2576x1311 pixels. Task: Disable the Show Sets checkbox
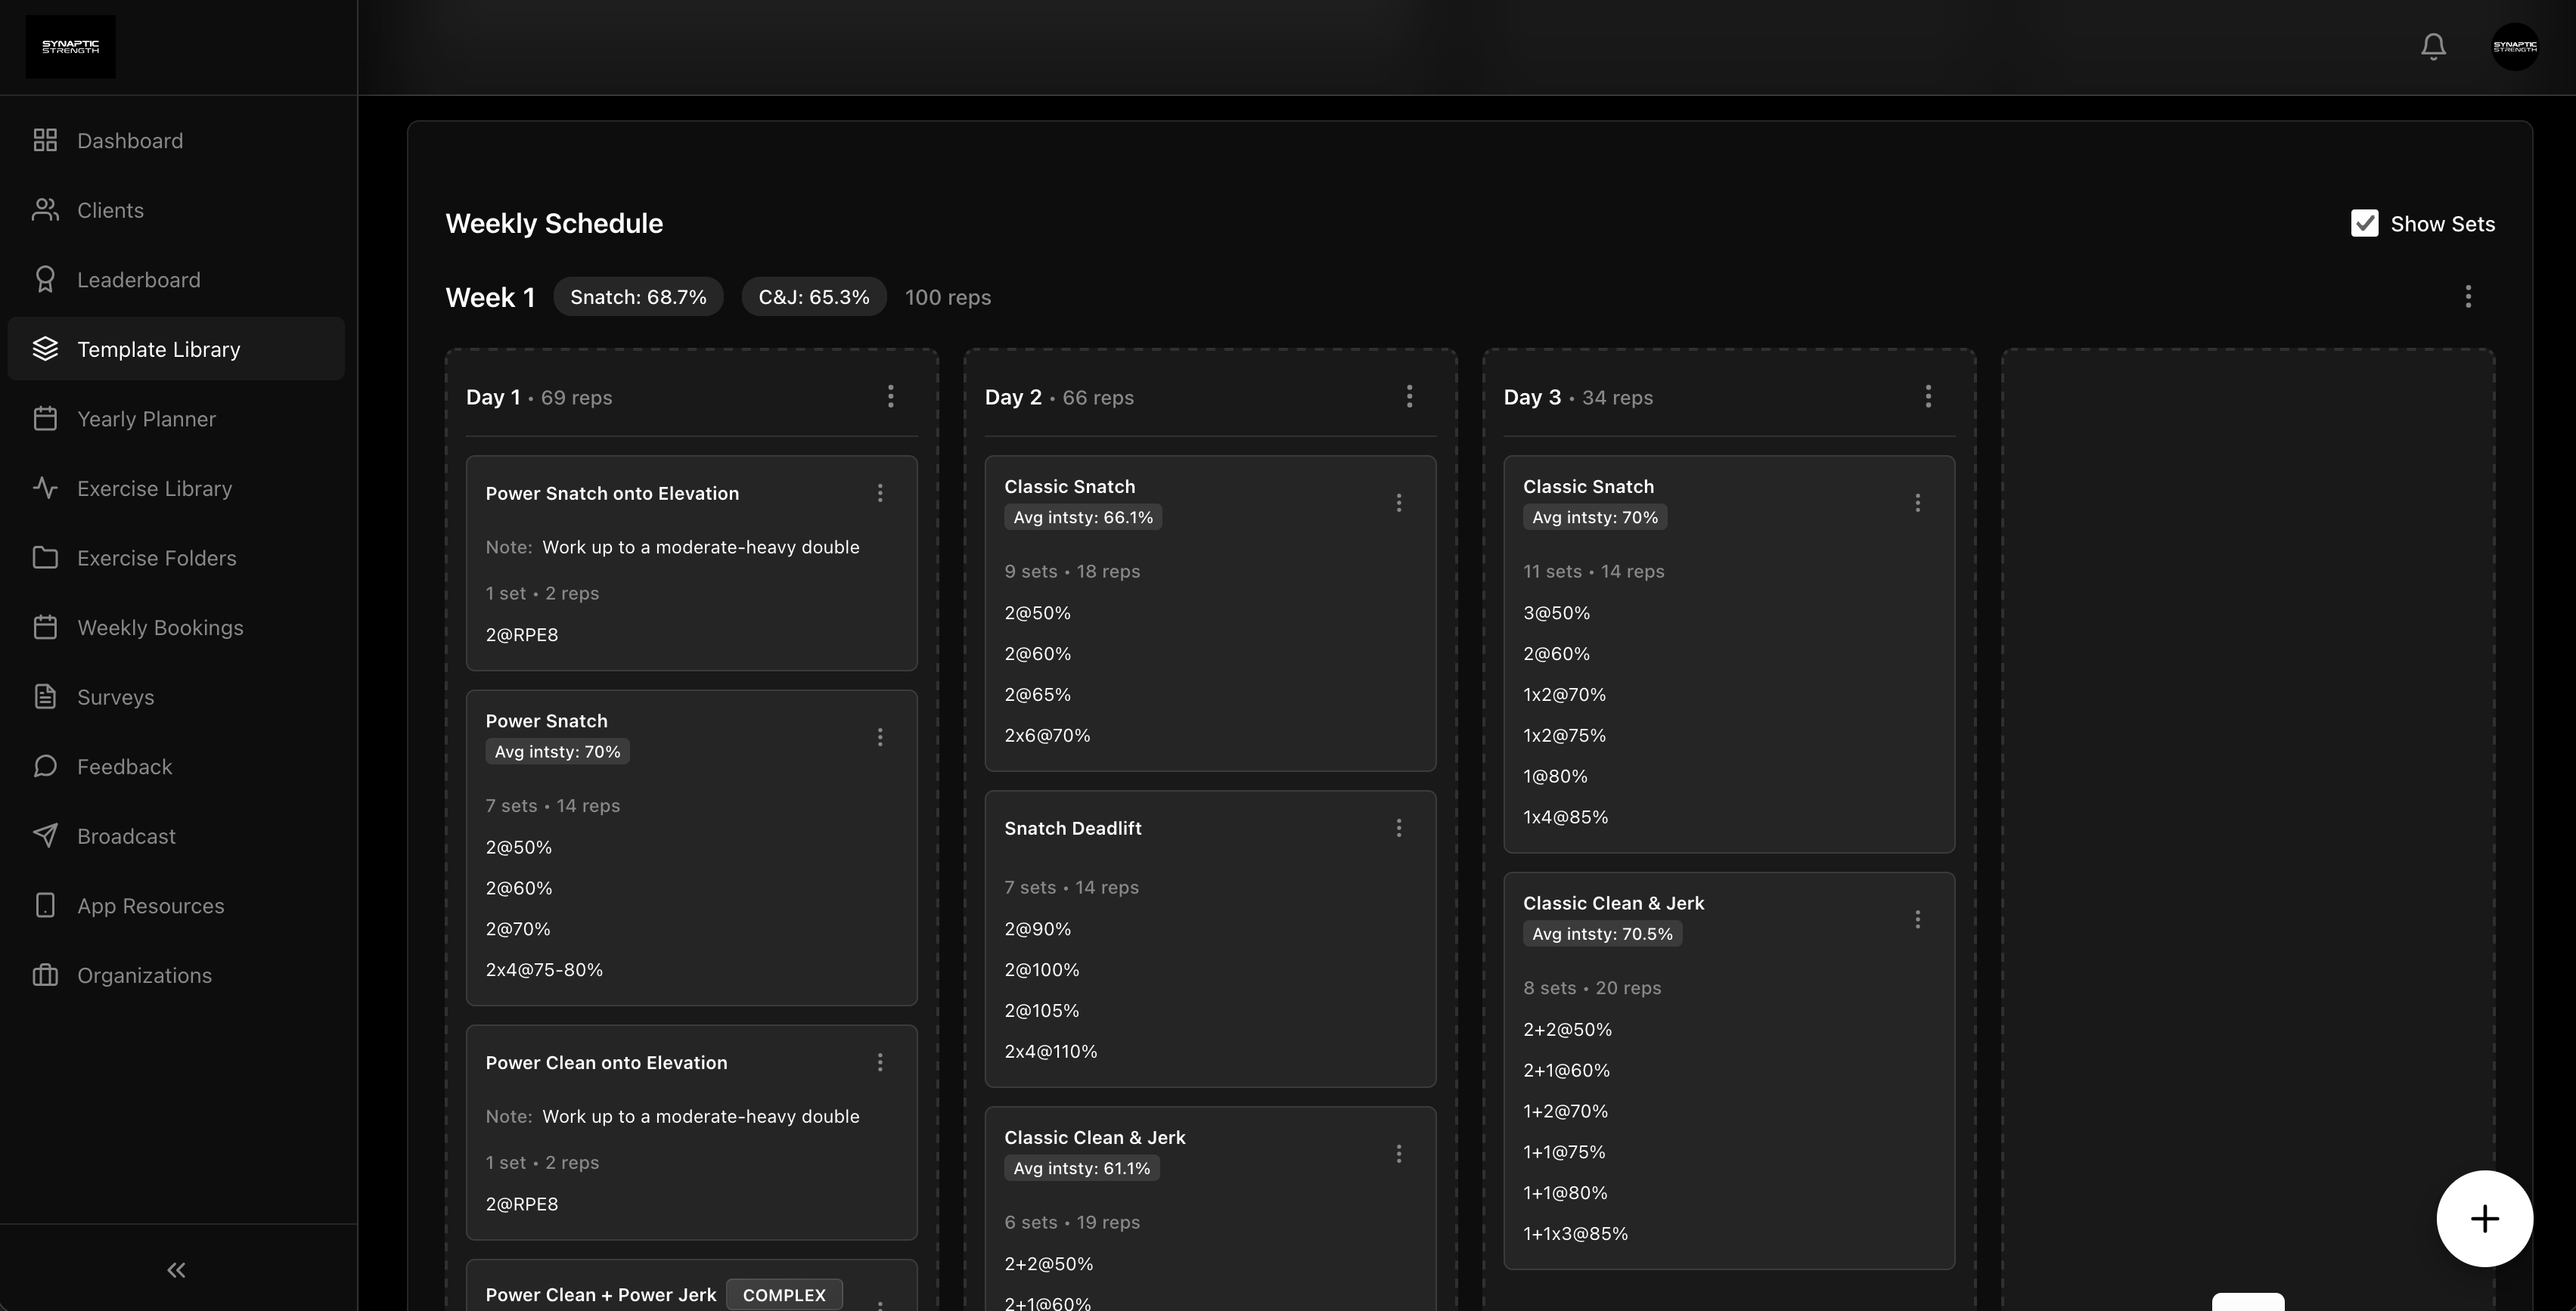tap(2364, 223)
